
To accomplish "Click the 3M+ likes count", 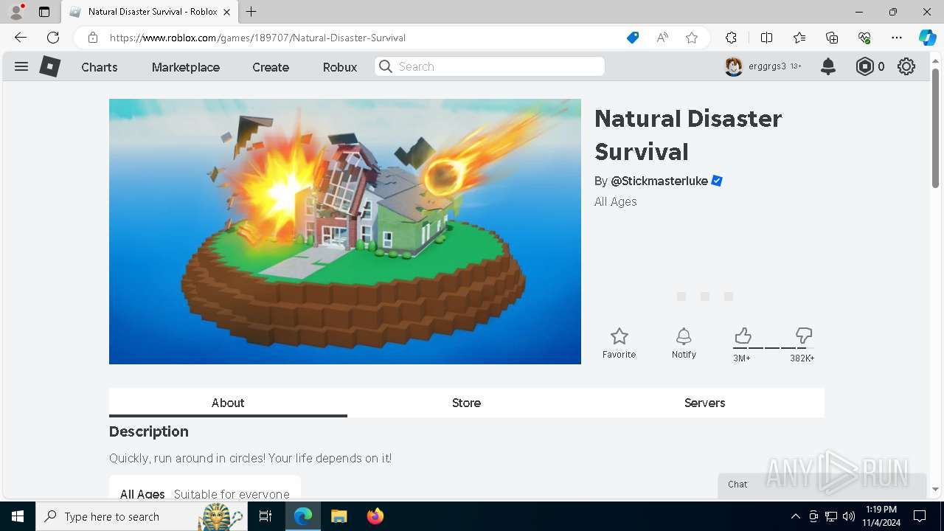I will click(741, 358).
